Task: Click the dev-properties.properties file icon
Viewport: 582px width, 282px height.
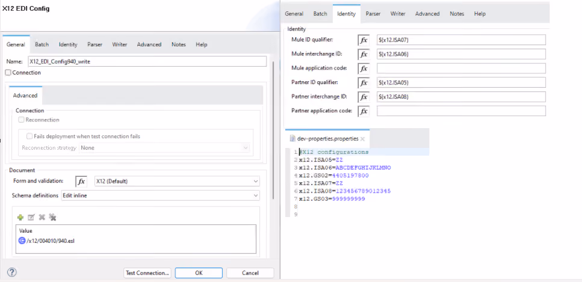Action: 293,139
